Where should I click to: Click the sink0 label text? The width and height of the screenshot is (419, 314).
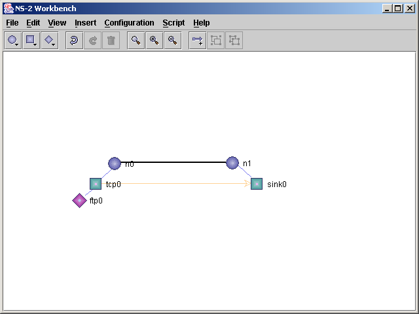pos(277,184)
